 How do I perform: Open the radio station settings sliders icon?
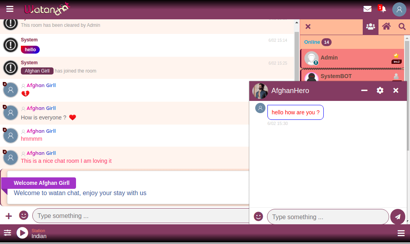[x=7, y=233]
